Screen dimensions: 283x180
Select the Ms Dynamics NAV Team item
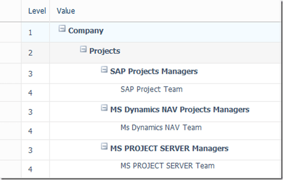point(161,128)
